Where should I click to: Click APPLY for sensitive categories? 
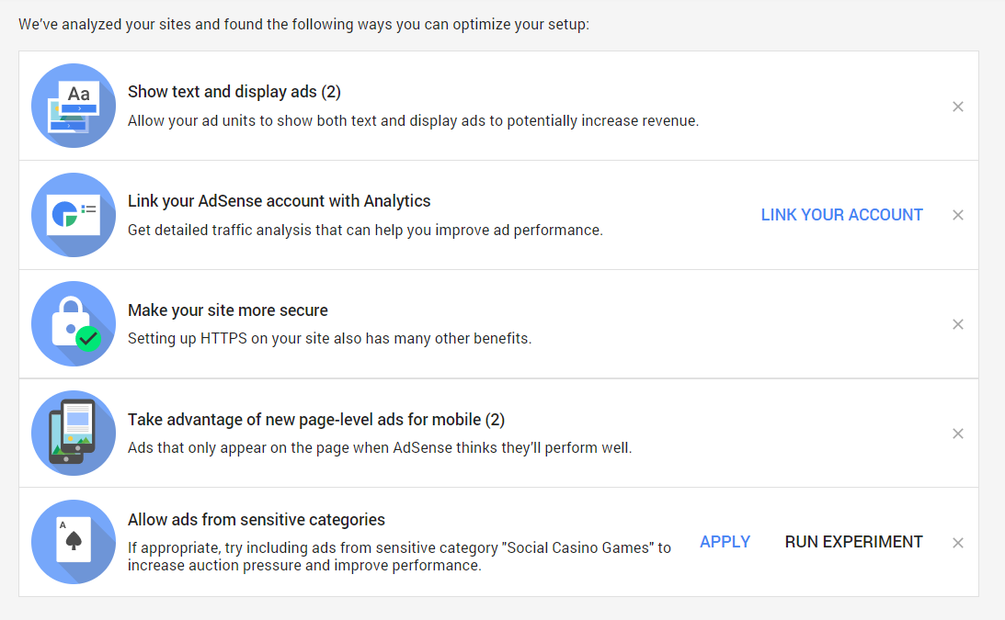coord(725,542)
